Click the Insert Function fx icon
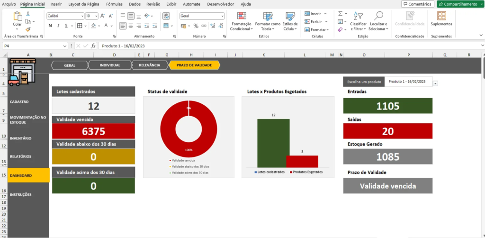Screen dimensions: 485x238 pos(93,46)
